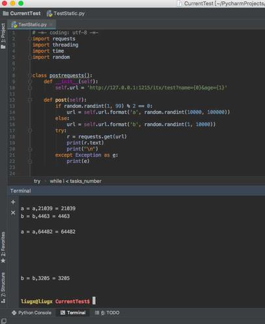Click 'def post(self):' on line 12
This screenshot has width=265, height=324.
65,100
